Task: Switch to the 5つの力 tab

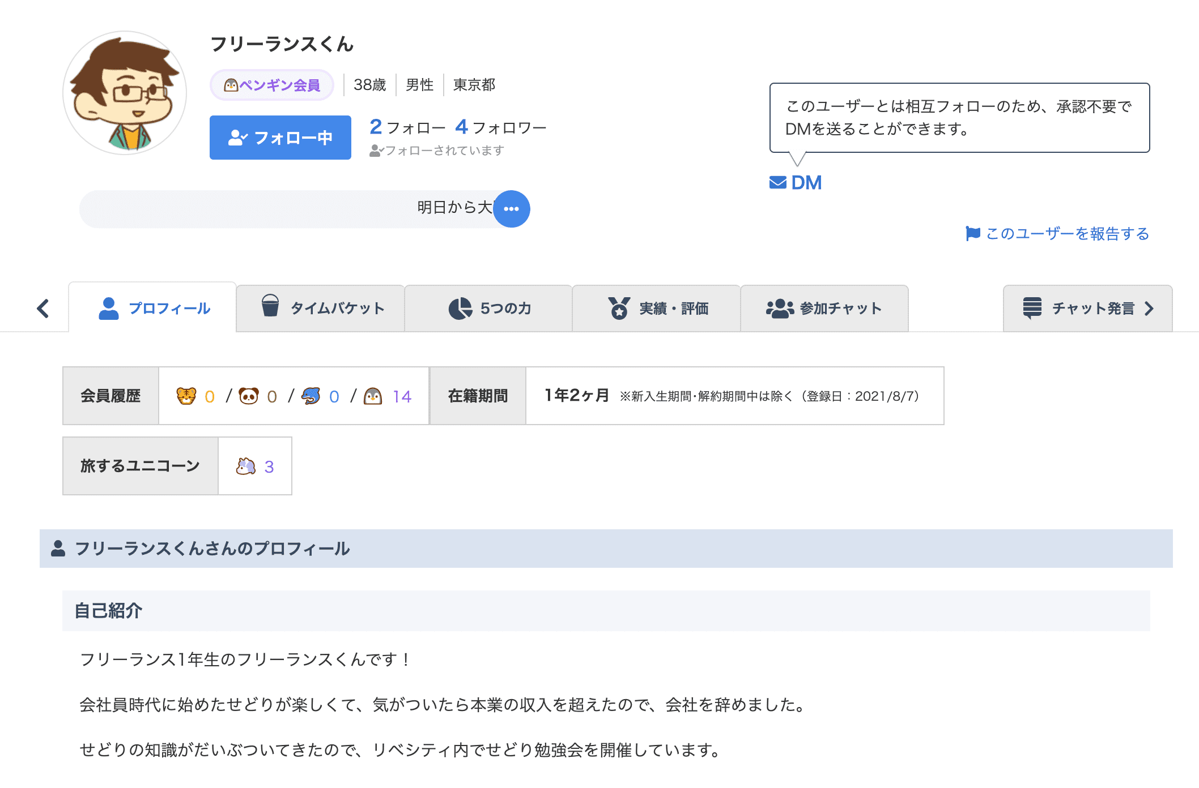Action: coord(489,308)
